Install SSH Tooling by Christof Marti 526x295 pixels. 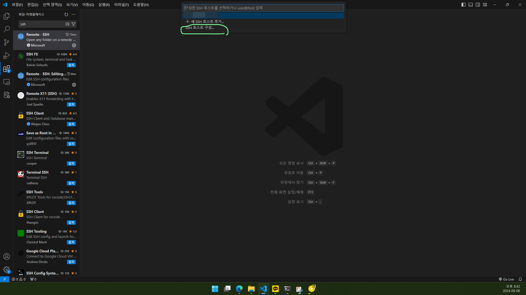coord(71,242)
